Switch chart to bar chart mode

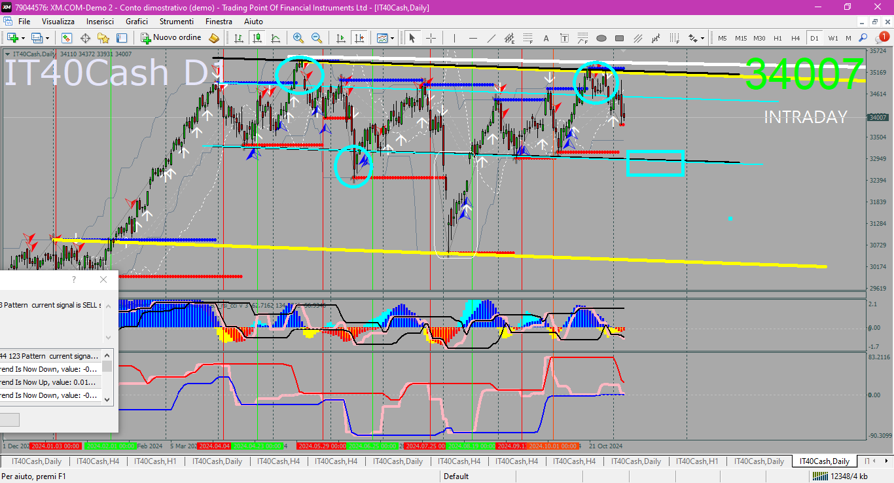pos(239,38)
